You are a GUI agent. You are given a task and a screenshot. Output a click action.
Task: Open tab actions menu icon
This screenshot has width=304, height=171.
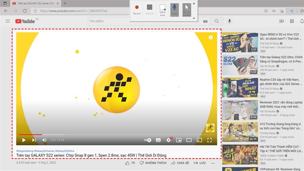point(5,3)
